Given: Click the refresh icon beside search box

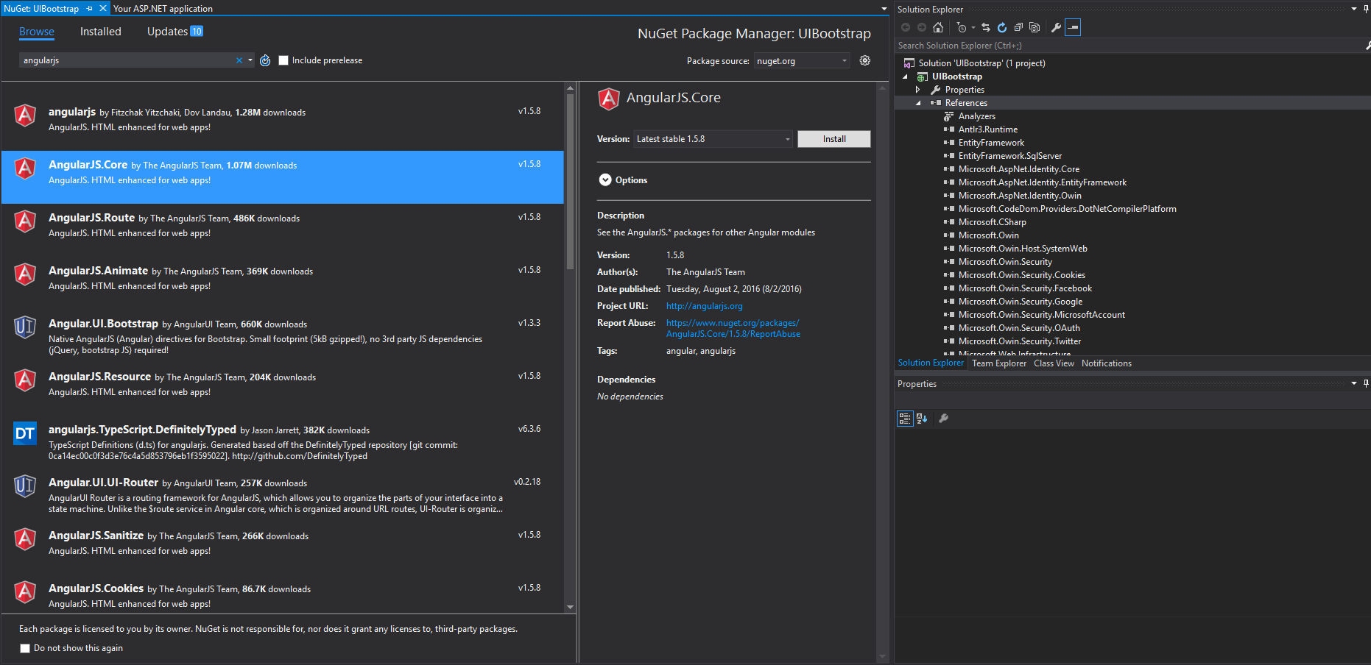Looking at the screenshot, I should point(265,60).
